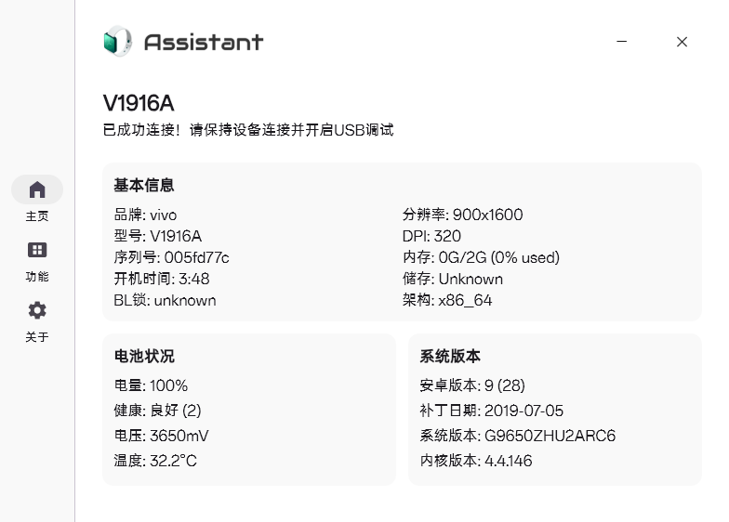This screenshot has height=522, width=729.
Task: Select the 关于 tab label
Action: tap(37, 337)
